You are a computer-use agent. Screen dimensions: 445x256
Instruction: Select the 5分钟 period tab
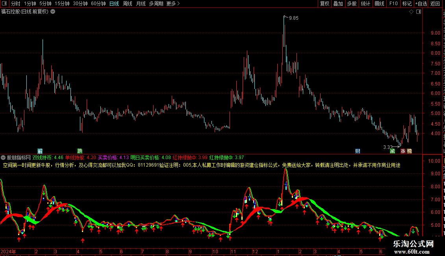pyautogui.click(x=45, y=4)
